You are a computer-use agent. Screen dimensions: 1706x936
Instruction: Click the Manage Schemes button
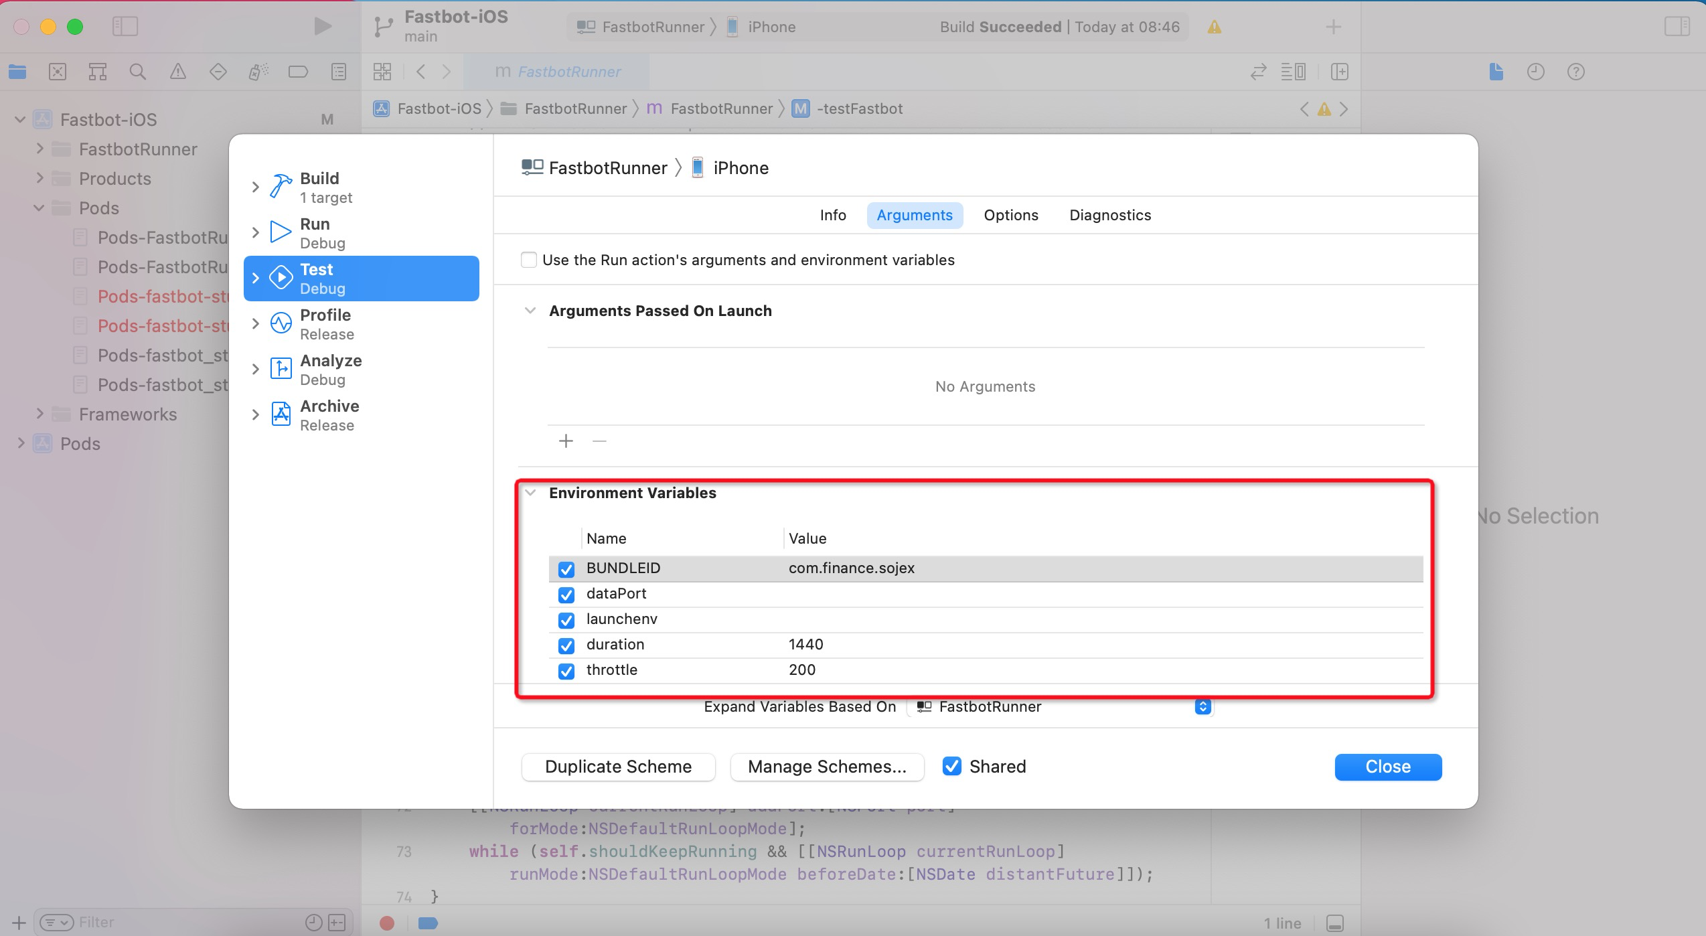[x=826, y=767]
